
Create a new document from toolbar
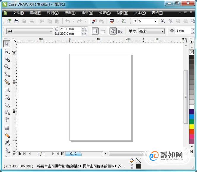(x=9, y=21)
